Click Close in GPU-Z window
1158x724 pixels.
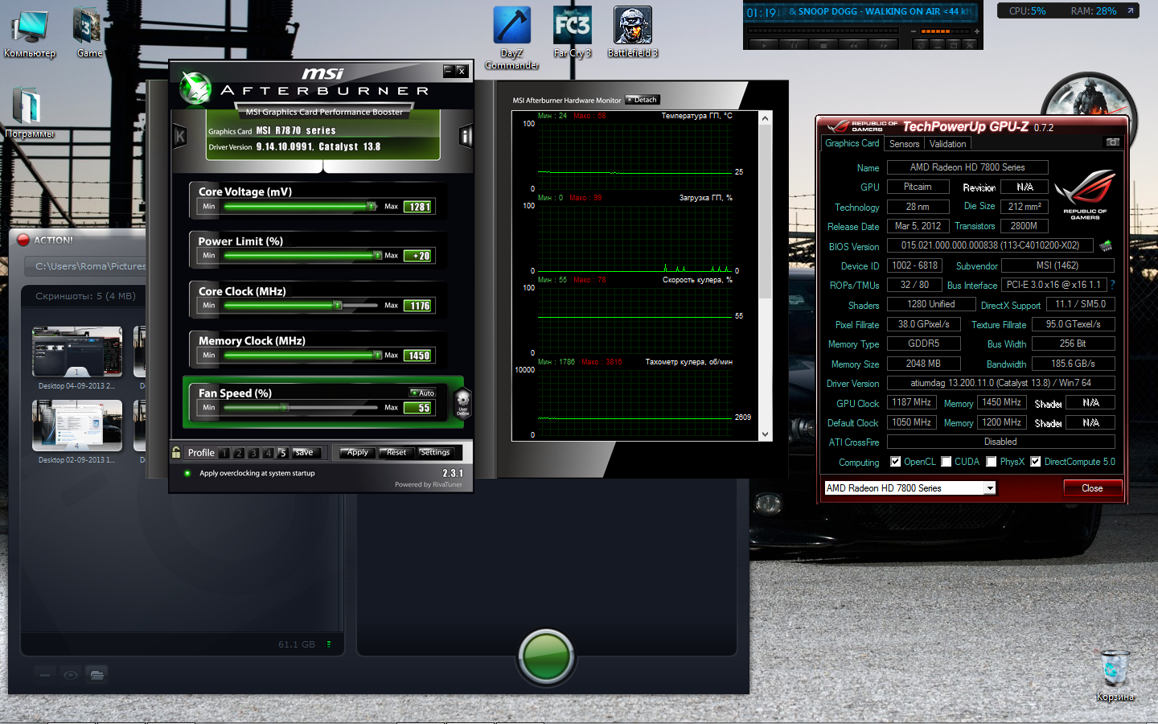pyautogui.click(x=1092, y=488)
